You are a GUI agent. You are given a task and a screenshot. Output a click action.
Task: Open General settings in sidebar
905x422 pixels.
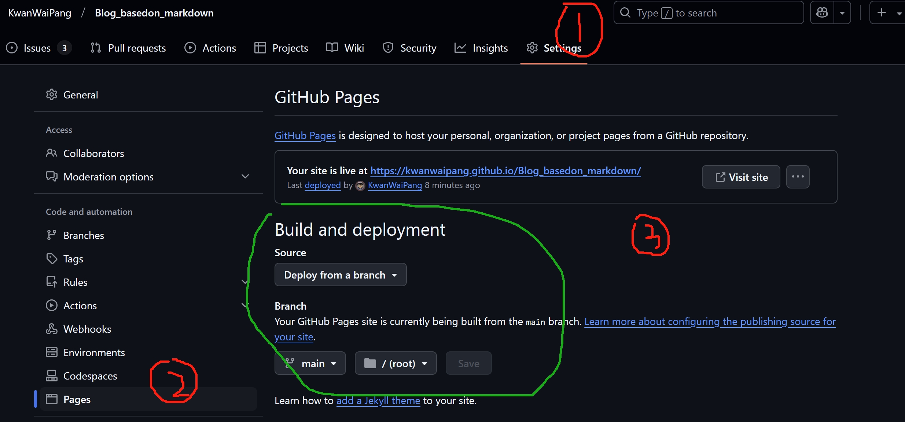pyautogui.click(x=148, y=95)
